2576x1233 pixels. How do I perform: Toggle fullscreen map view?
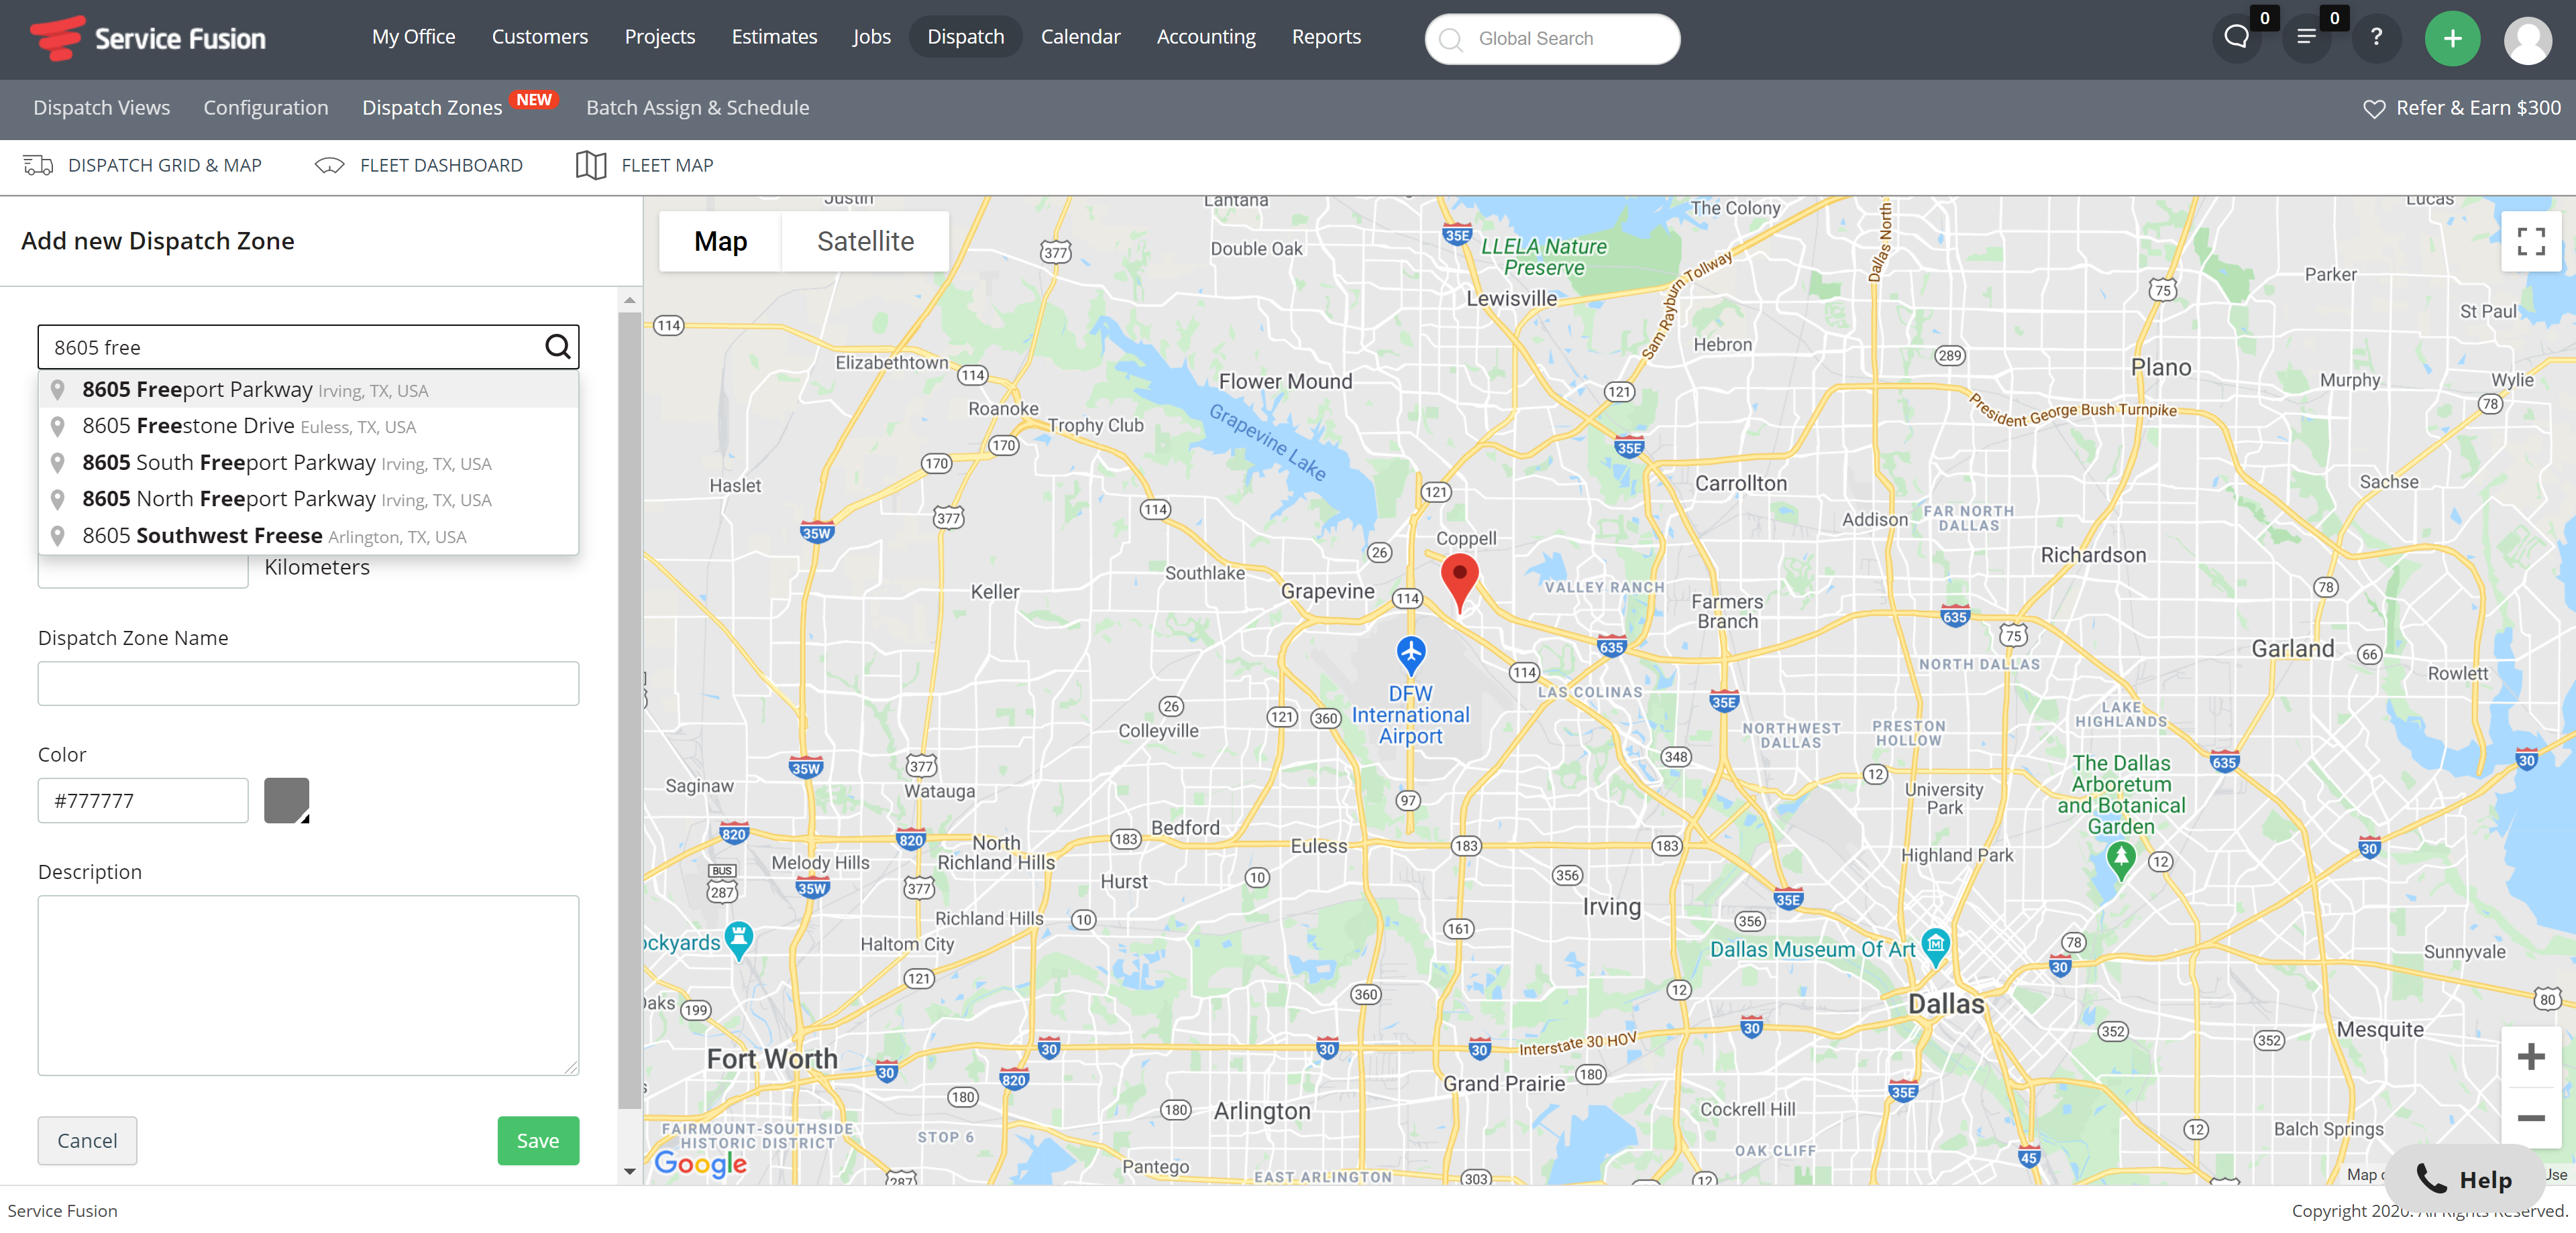[2531, 241]
